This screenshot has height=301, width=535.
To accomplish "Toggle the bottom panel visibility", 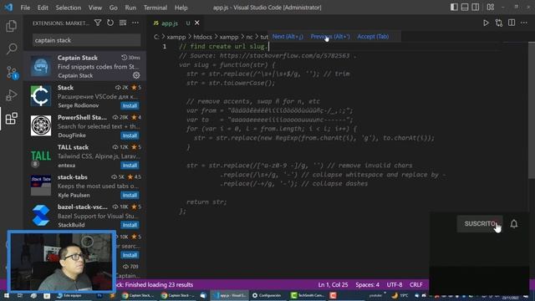I will pyautogui.click(x=465, y=8).
